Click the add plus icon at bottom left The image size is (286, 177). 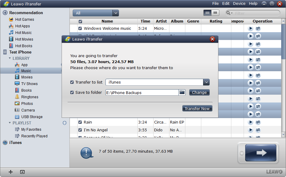click(11, 172)
